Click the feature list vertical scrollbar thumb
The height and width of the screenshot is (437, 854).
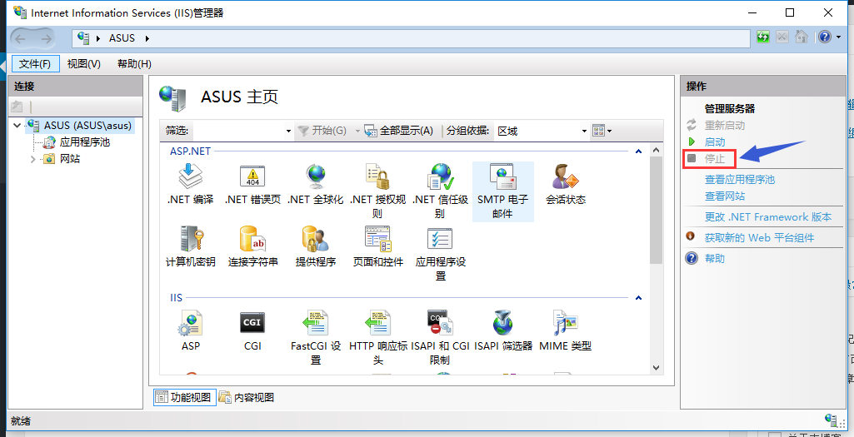click(x=656, y=210)
